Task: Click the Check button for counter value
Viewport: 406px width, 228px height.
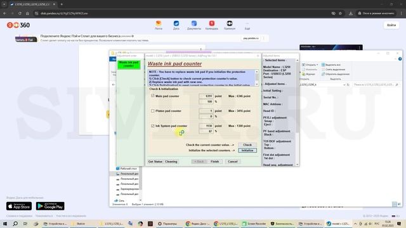Action: click(x=247, y=145)
